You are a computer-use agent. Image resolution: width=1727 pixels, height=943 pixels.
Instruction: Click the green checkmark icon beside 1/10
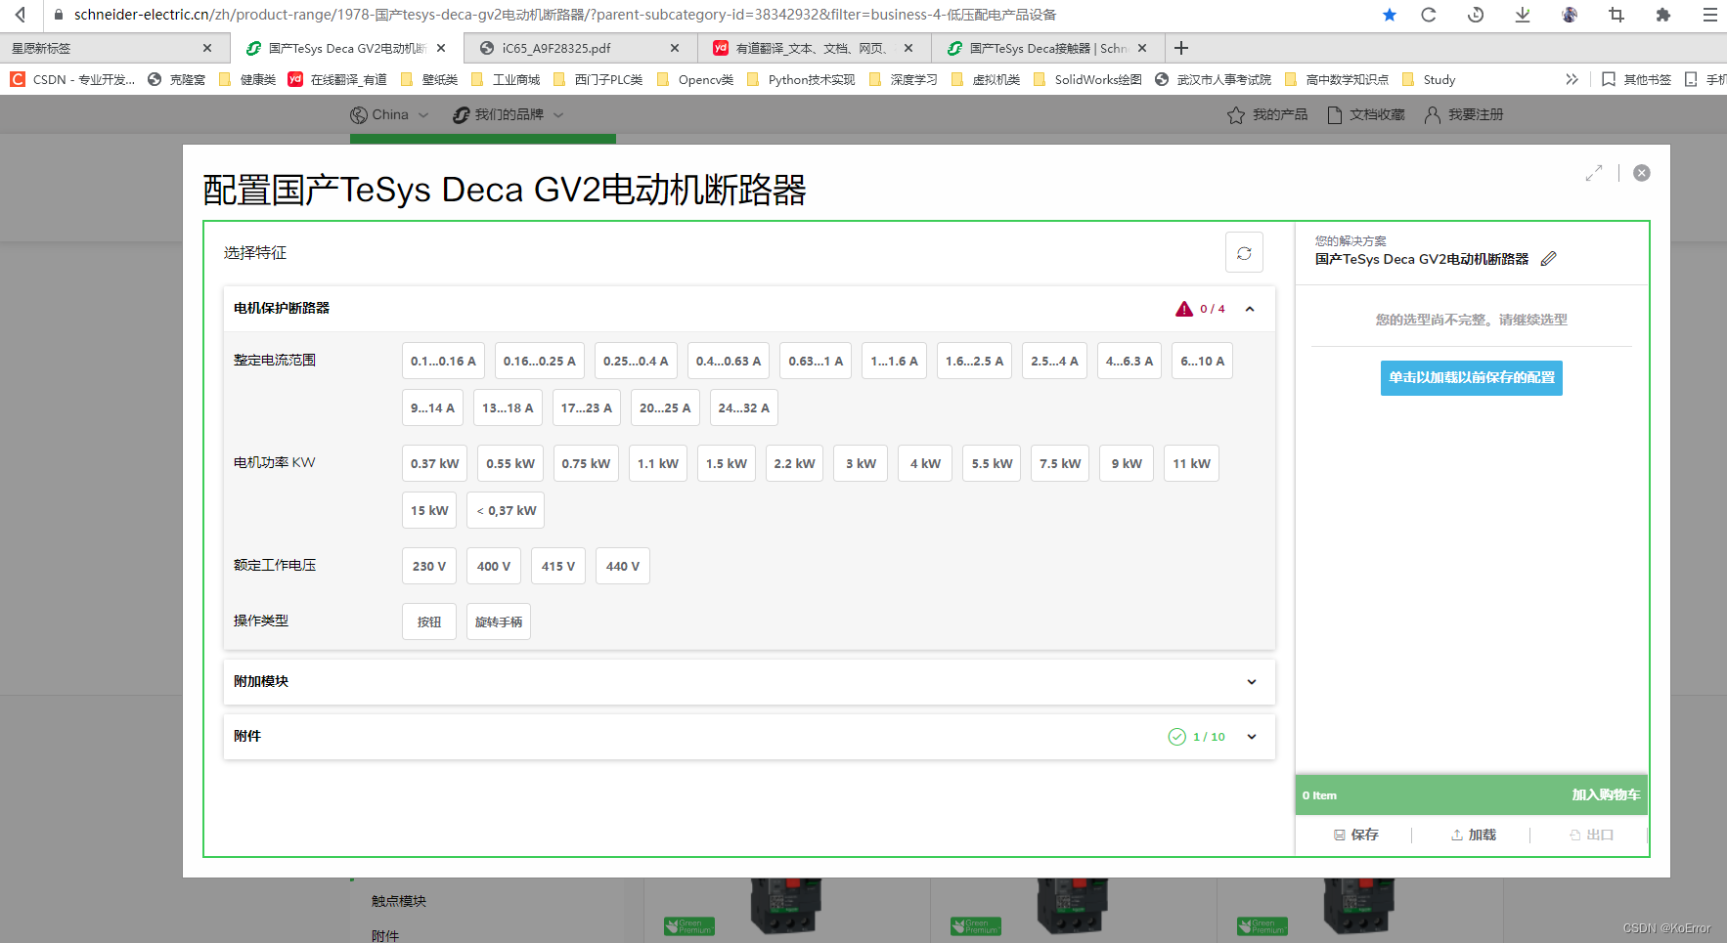coord(1177,737)
